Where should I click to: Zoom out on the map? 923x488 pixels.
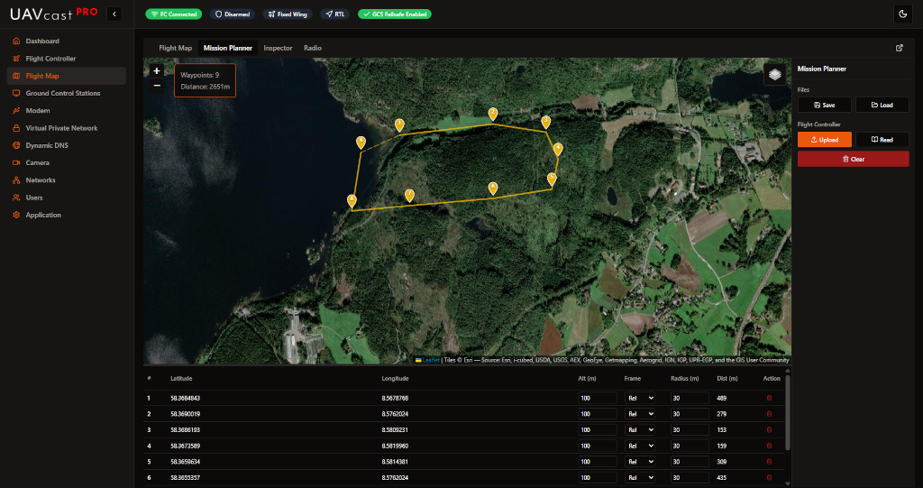coord(157,85)
